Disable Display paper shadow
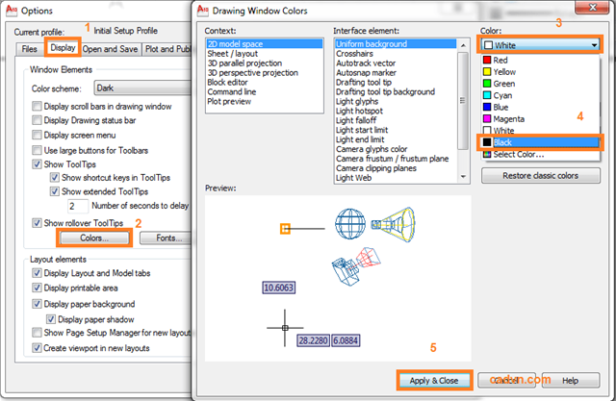 (51, 319)
